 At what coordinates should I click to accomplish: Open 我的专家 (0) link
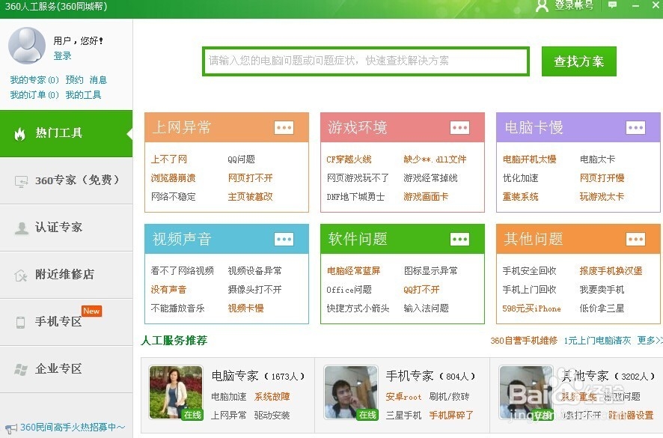click(x=34, y=80)
